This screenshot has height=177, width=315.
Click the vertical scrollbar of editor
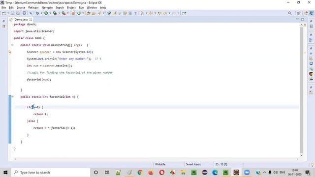pyautogui.click(x=301, y=90)
